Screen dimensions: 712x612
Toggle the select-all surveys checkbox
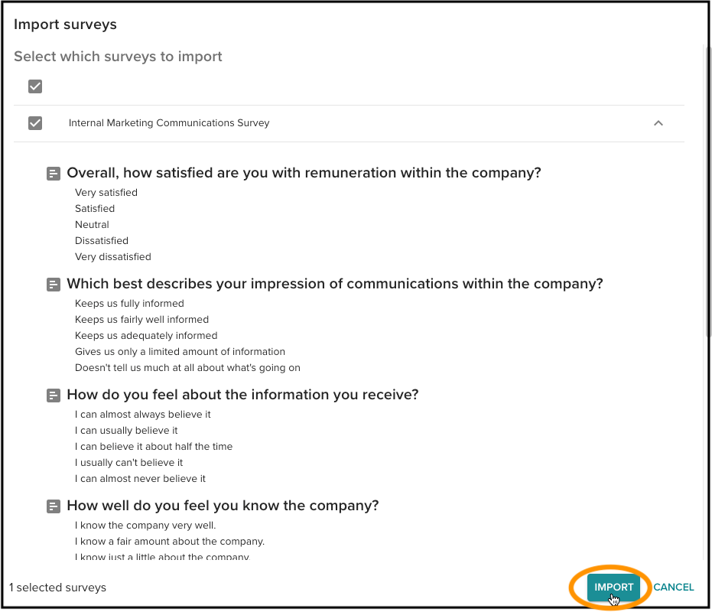pos(35,86)
